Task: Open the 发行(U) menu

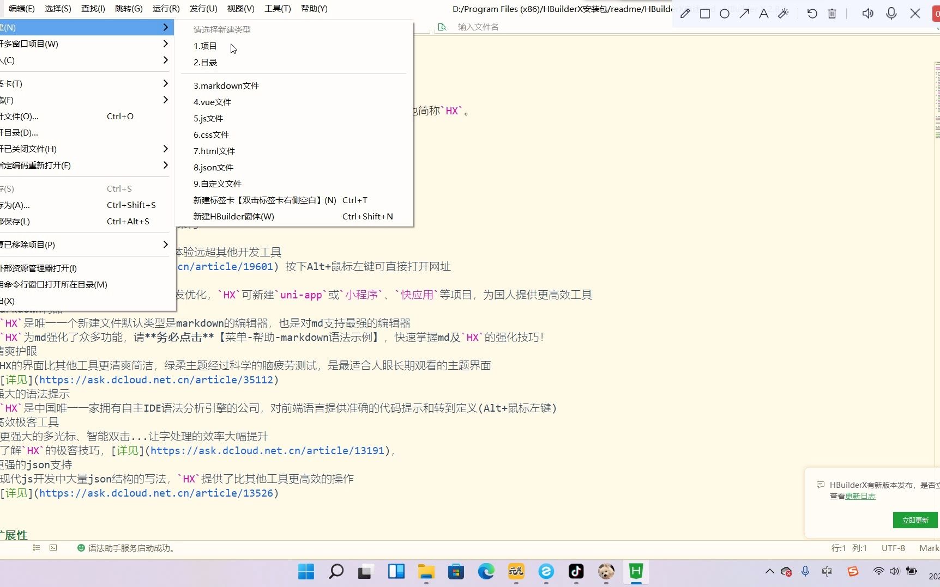Action: [203, 9]
